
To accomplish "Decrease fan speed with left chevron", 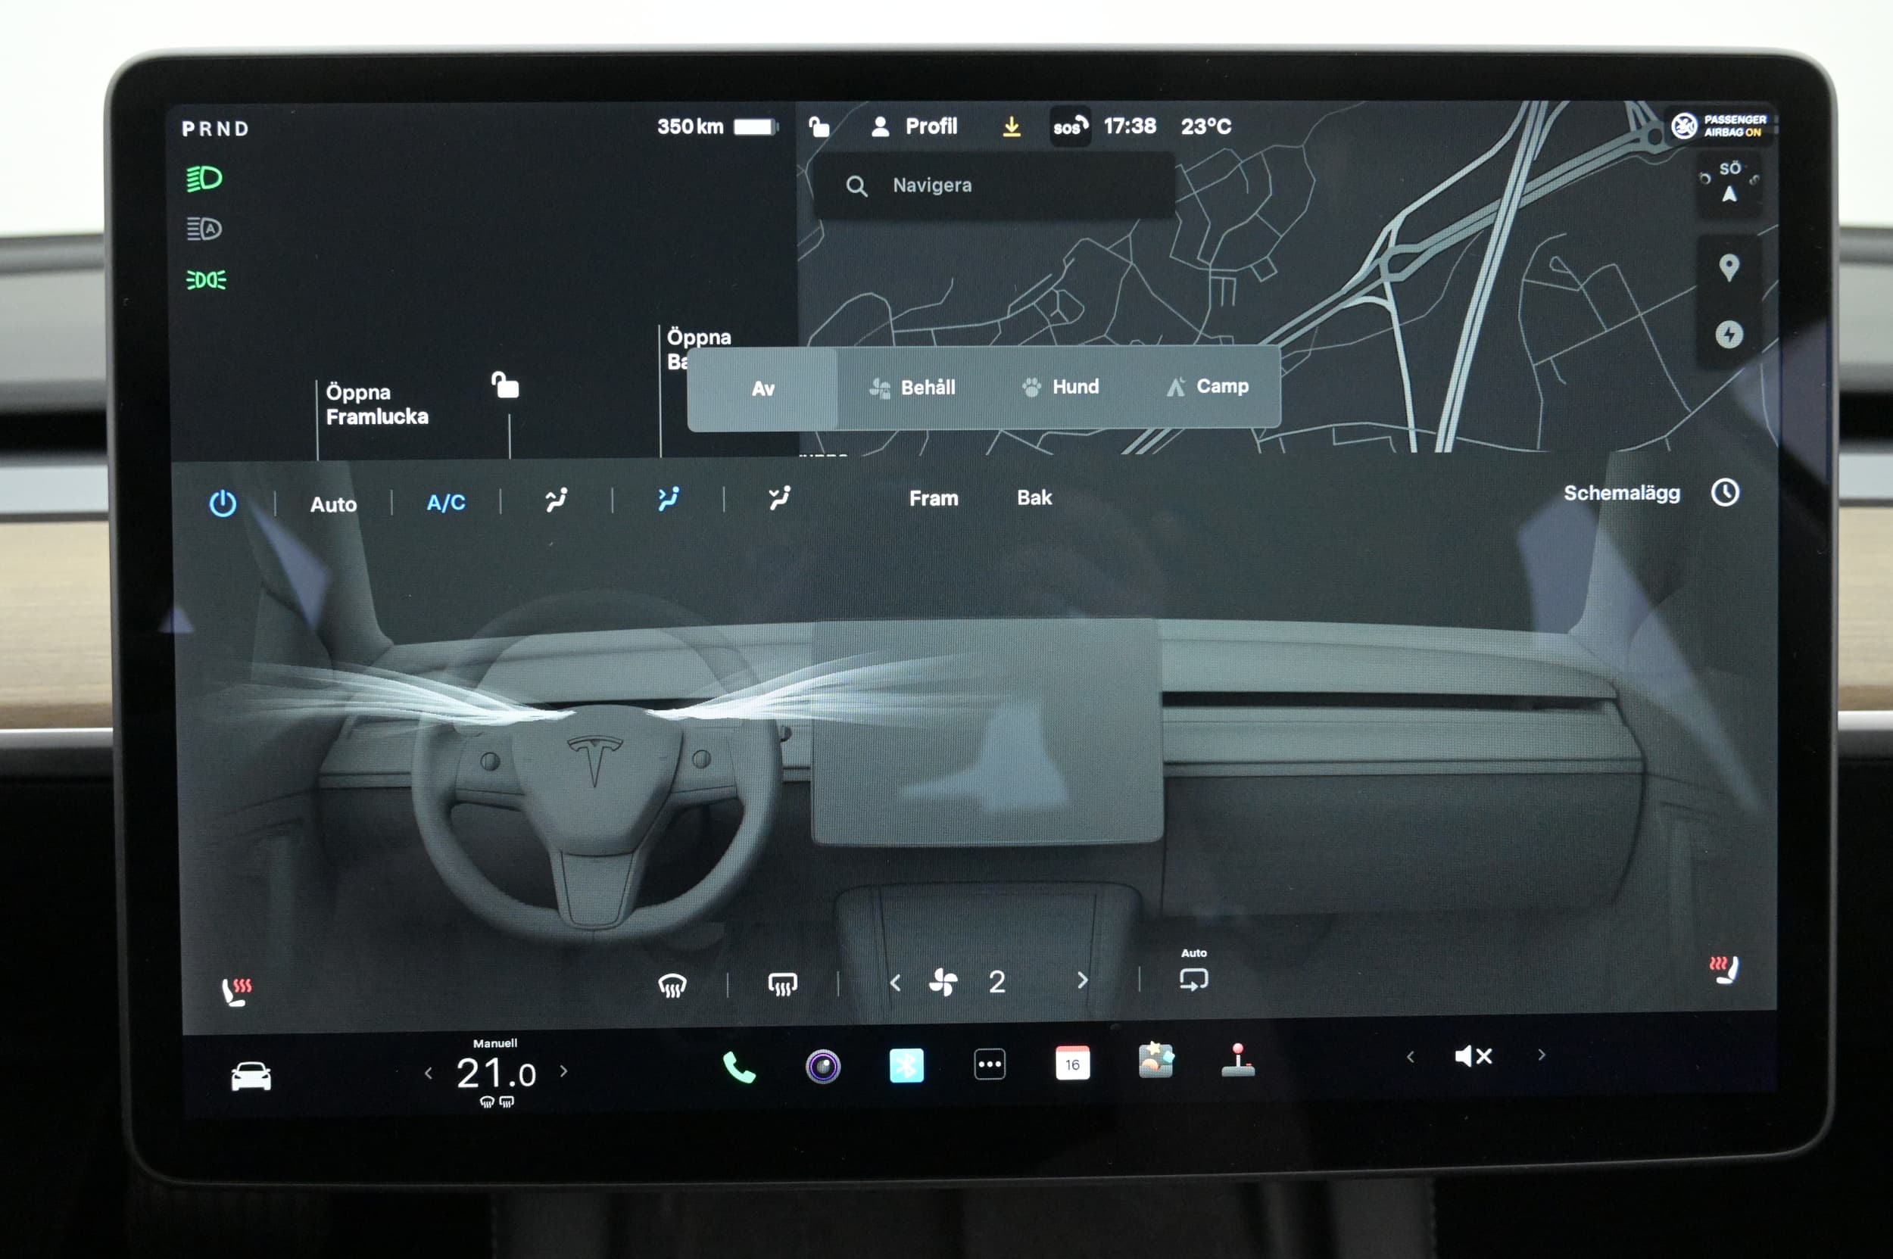I will (896, 983).
